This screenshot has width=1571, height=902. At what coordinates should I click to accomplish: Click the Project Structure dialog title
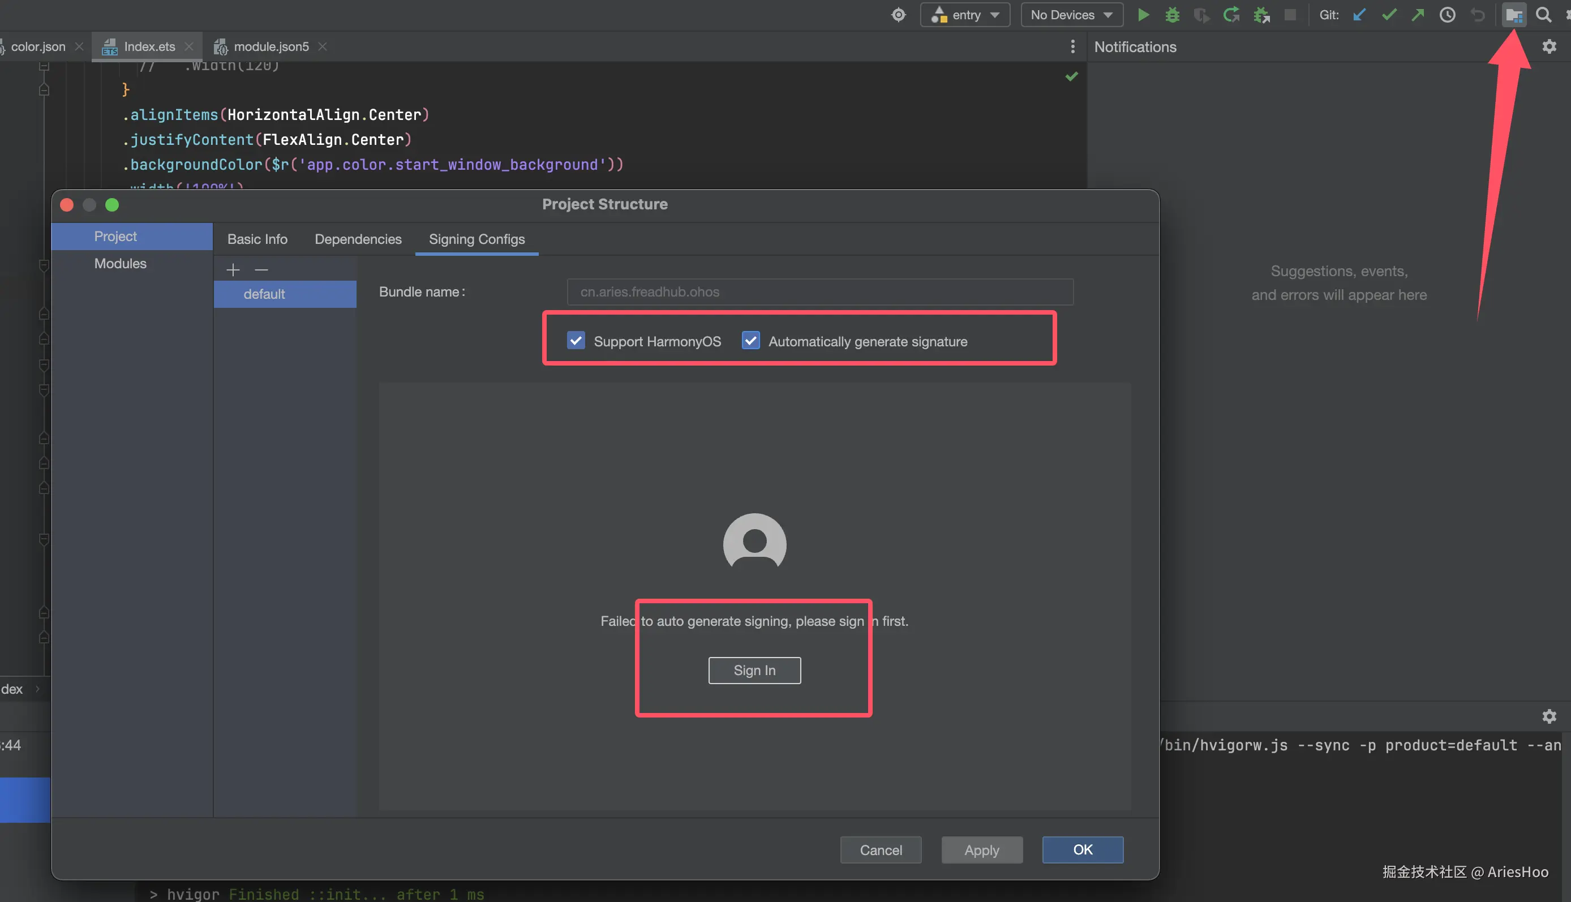(x=605, y=204)
